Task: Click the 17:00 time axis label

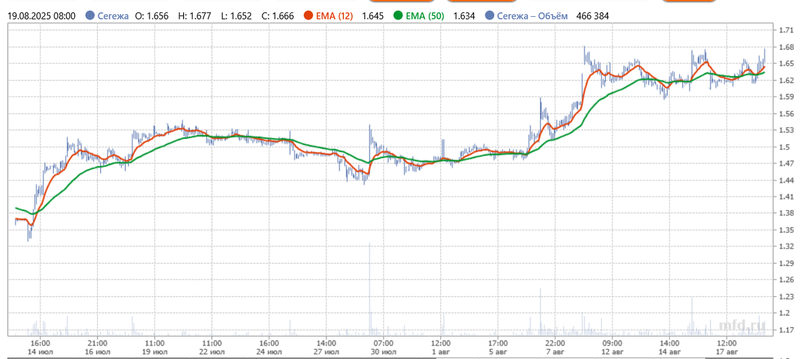Action: coord(498,343)
